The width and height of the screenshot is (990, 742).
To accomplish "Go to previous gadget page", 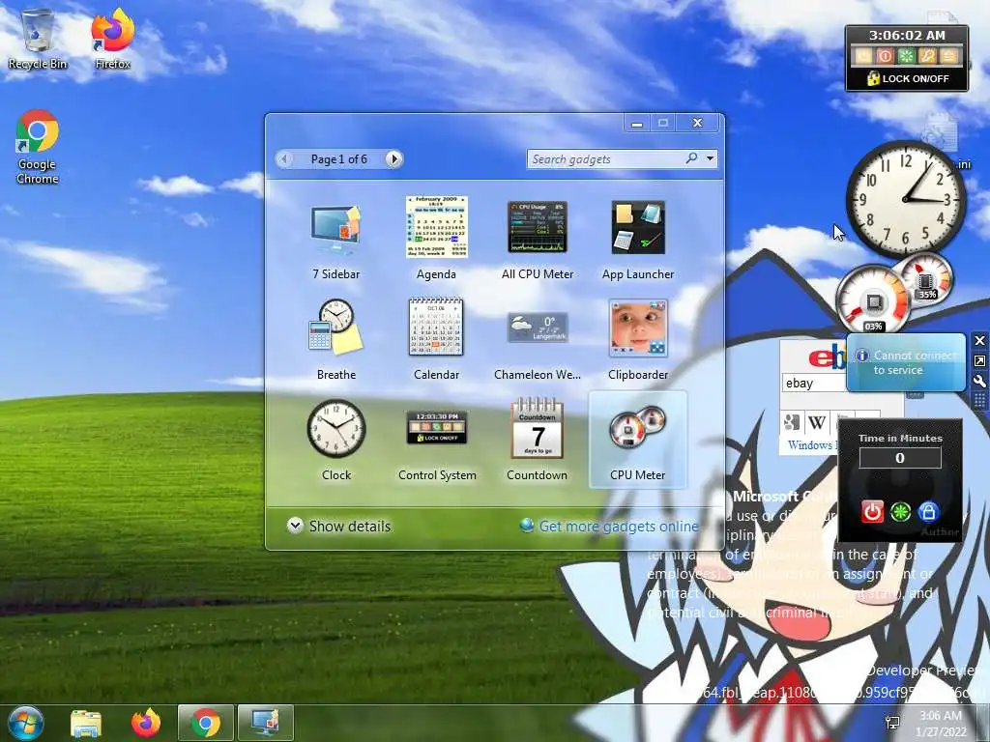I will click(284, 159).
